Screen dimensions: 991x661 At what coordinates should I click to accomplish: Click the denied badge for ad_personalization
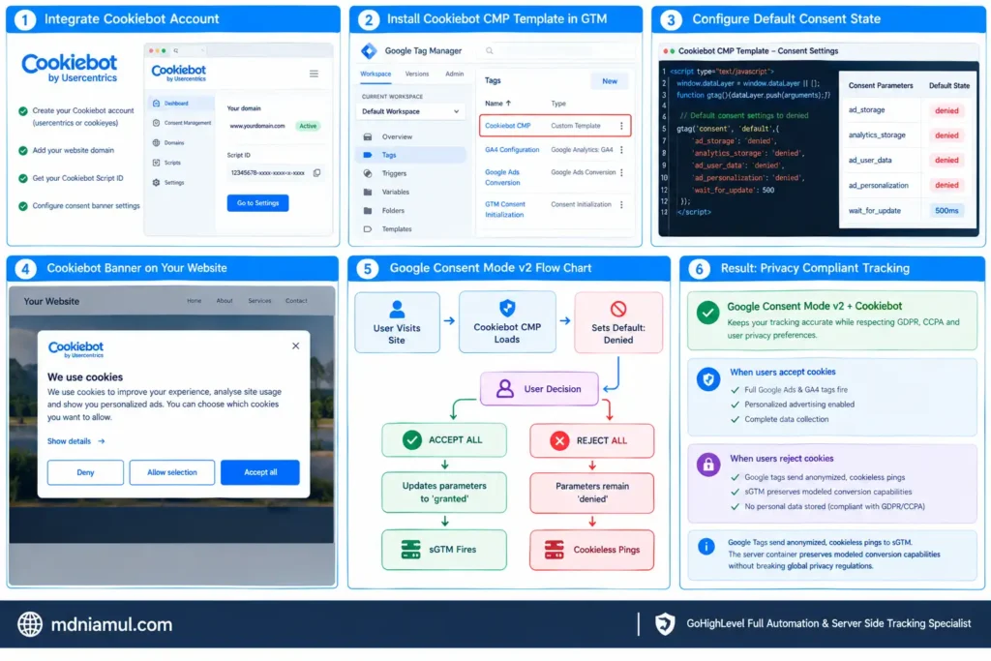click(946, 185)
